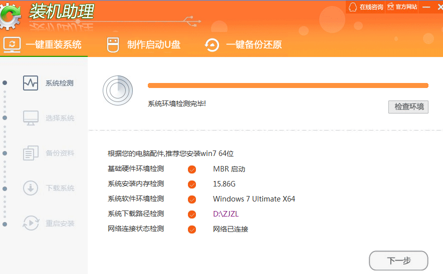Click the 基础硬件环境检测 orange checkmark
Screen dimensions: 443x274
tap(192, 169)
